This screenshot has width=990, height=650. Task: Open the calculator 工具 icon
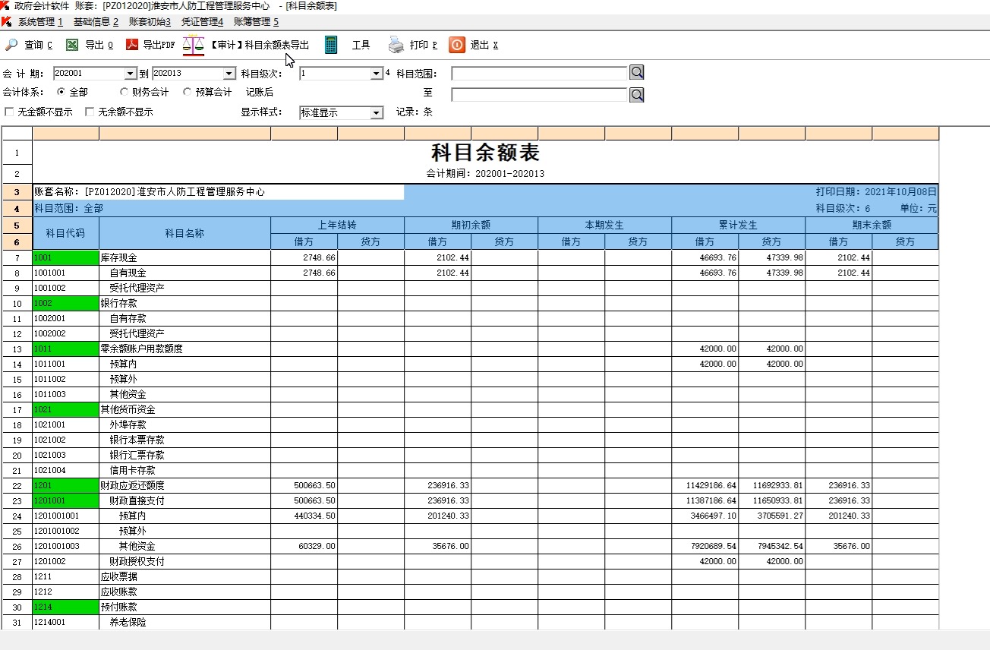pyautogui.click(x=331, y=45)
